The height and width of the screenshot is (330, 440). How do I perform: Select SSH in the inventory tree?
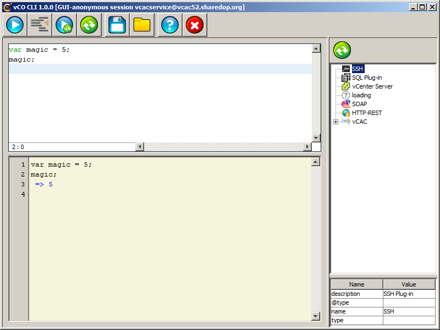pos(358,69)
